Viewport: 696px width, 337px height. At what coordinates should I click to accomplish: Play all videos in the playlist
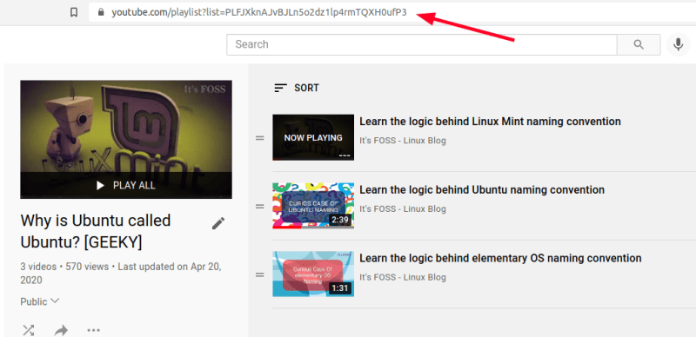pyautogui.click(x=126, y=185)
